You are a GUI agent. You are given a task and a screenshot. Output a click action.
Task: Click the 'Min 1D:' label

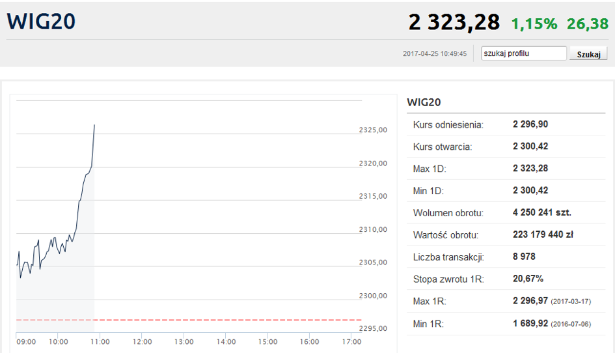428,191
